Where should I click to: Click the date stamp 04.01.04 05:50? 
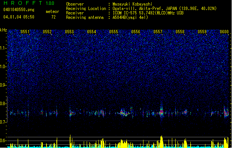pyautogui.click(x=19, y=17)
